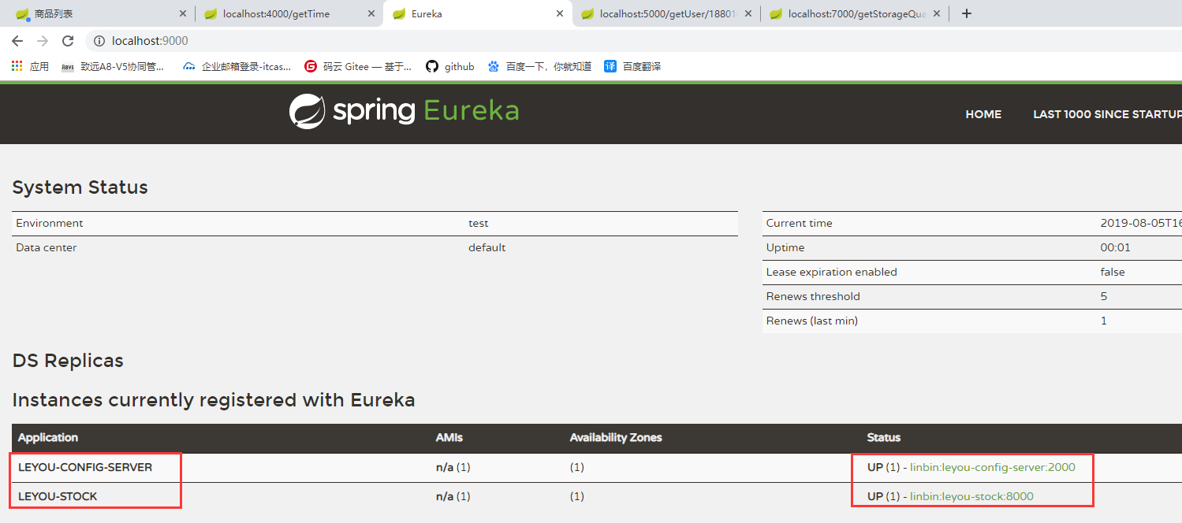
Task: Open the 百度一下 bookmark
Action: click(539, 67)
